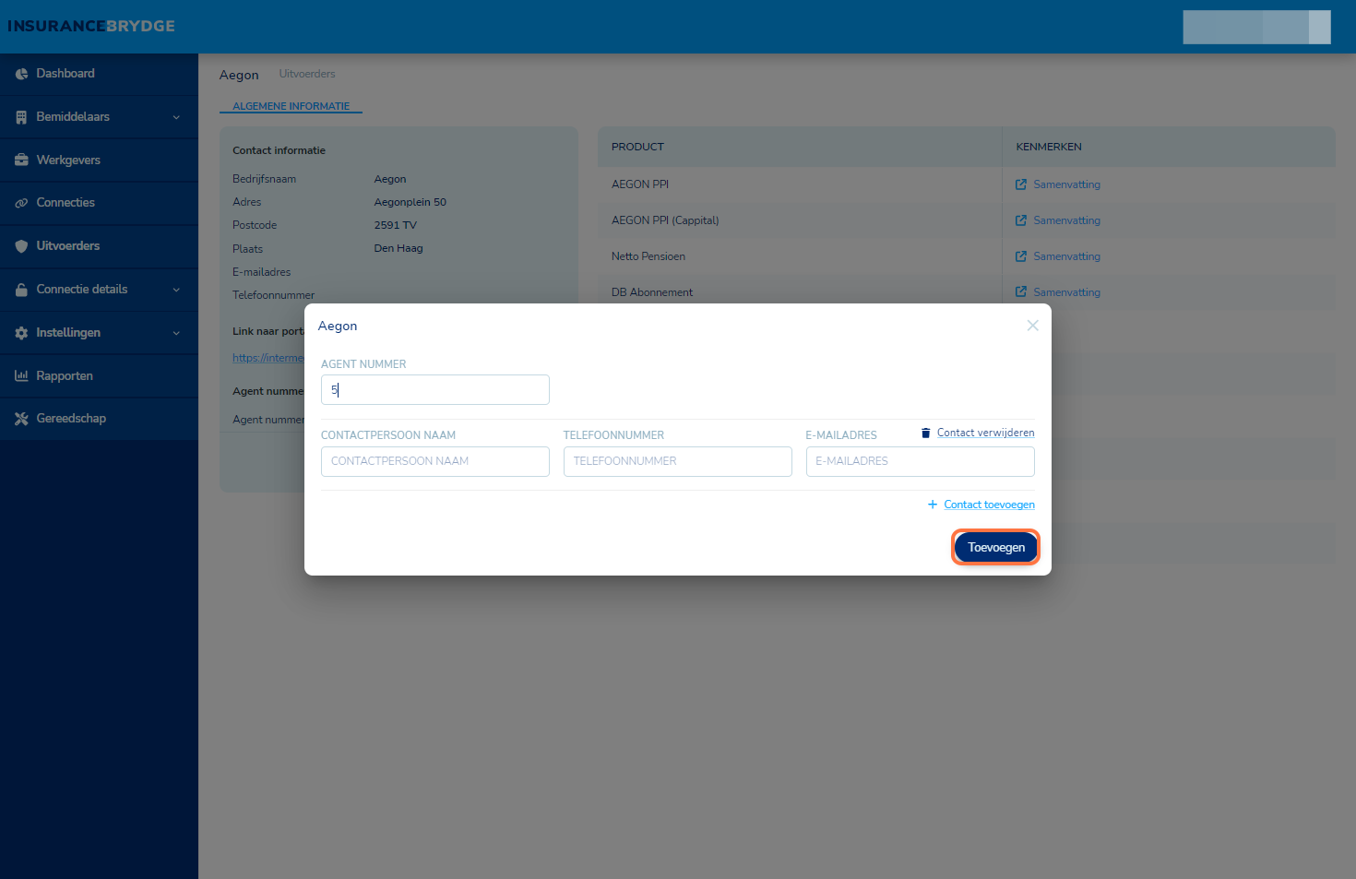Open external link icon for AEGON PPI row
This screenshot has width=1356, height=879.
click(x=1021, y=184)
